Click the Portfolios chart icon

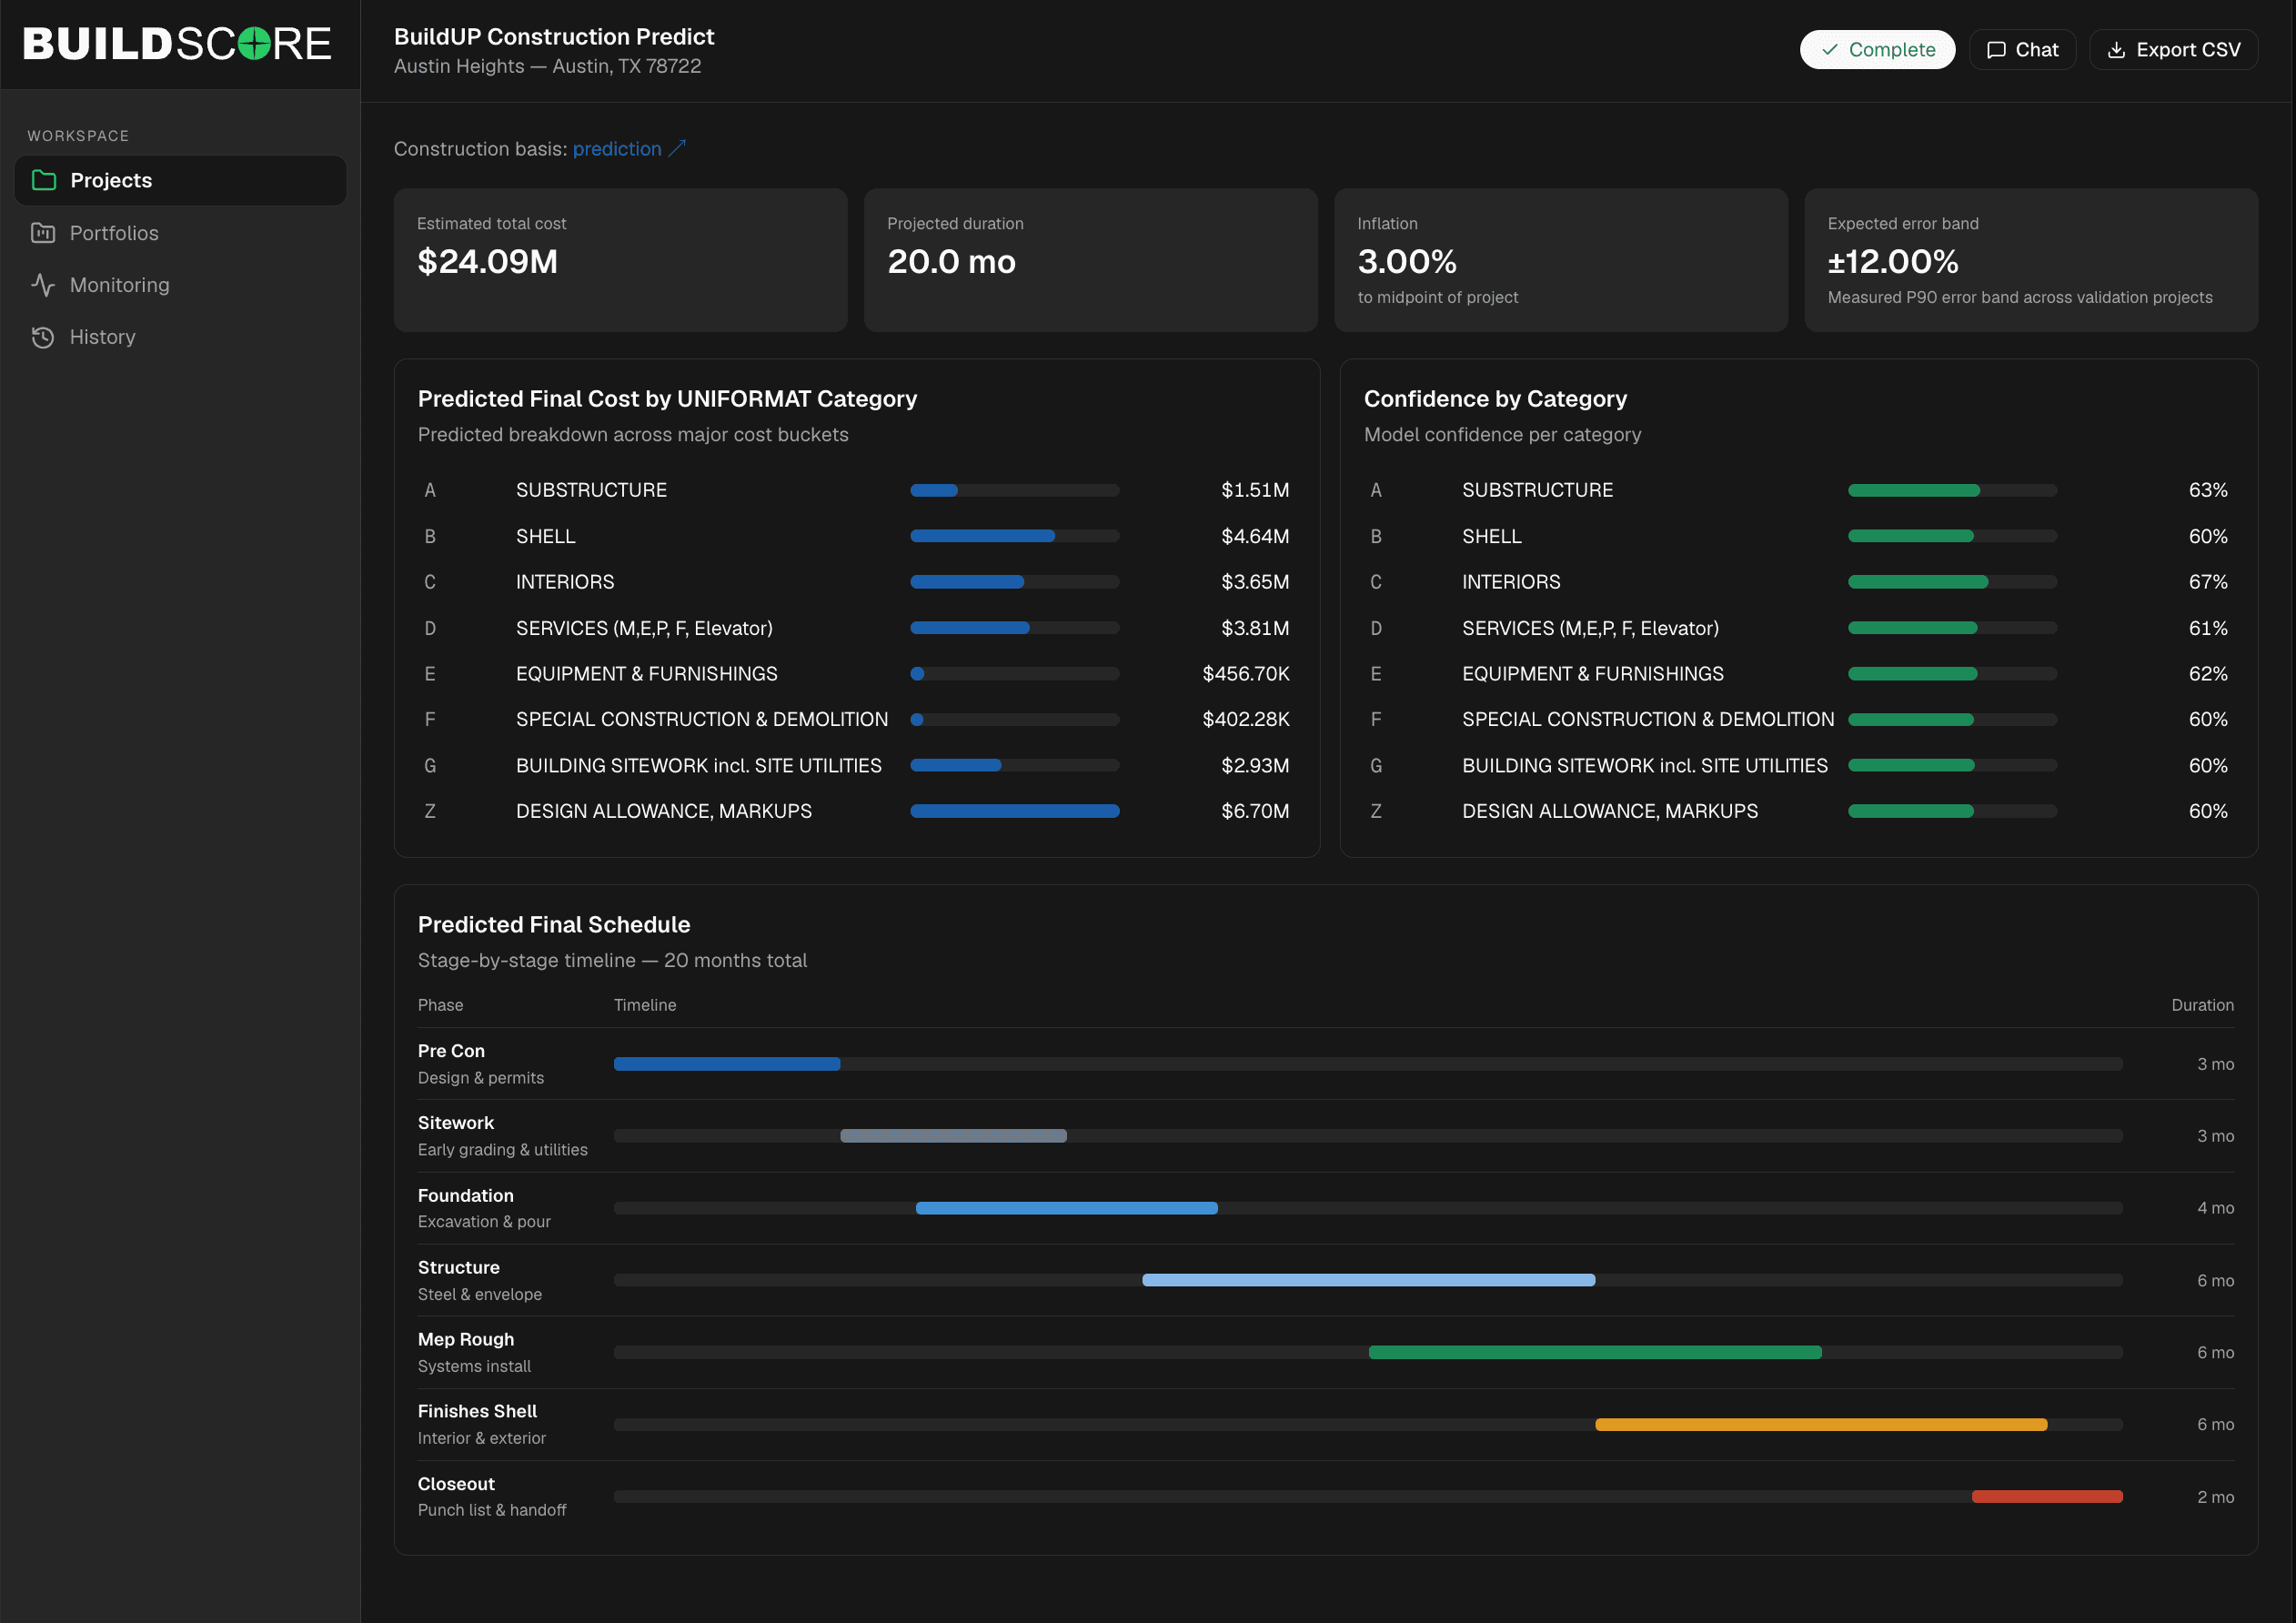[43, 233]
